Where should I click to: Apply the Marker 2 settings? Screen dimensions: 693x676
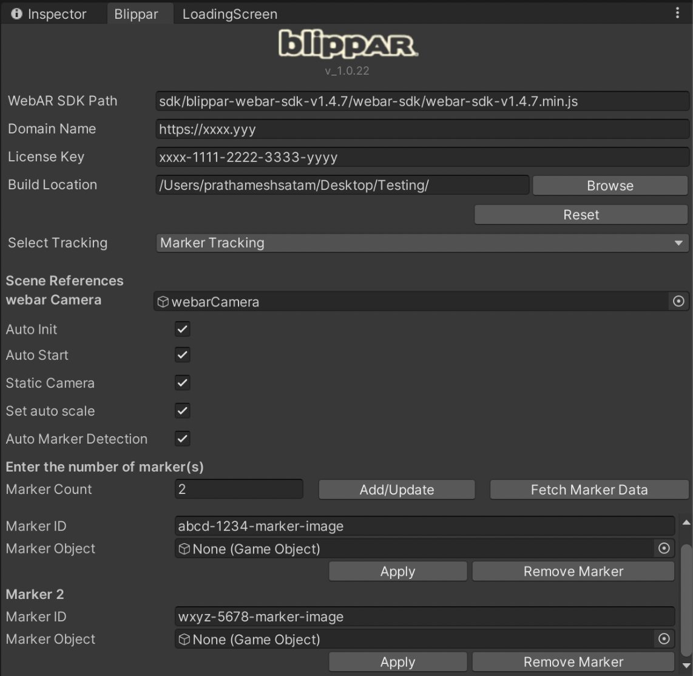[x=397, y=662]
